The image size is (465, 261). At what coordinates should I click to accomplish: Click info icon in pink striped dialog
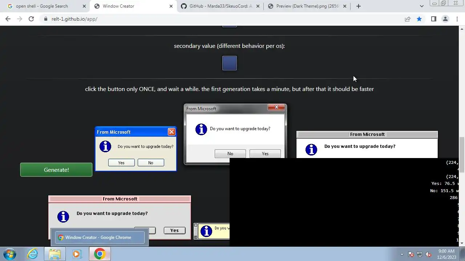(x=63, y=216)
